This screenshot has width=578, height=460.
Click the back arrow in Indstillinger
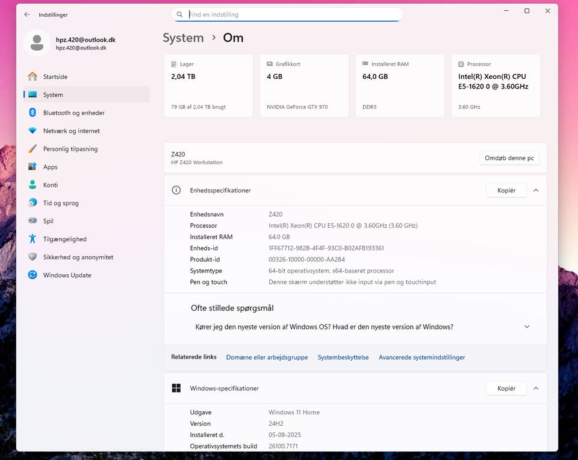click(x=27, y=14)
